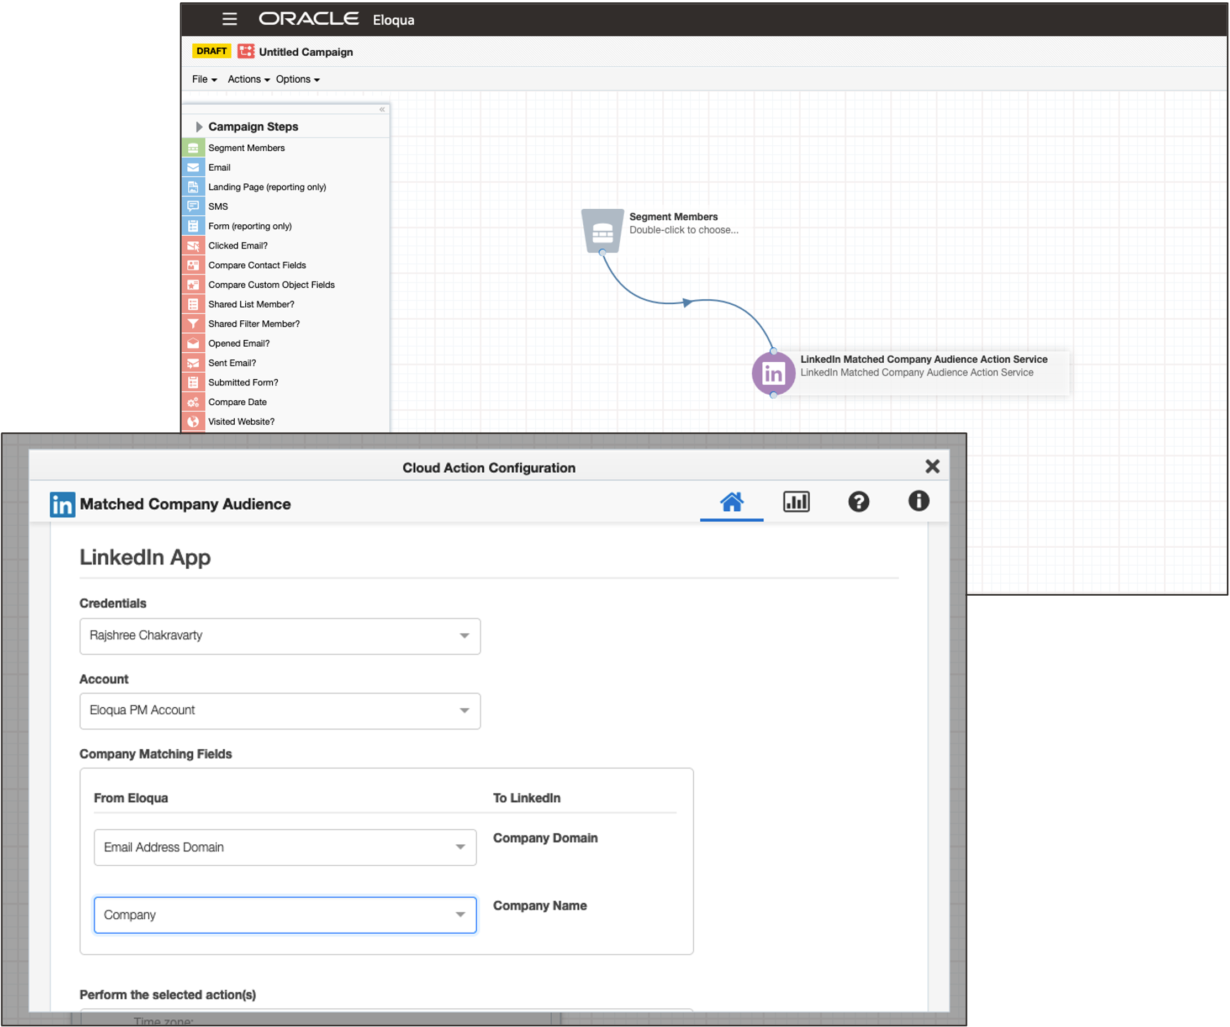The width and height of the screenshot is (1230, 1027).
Task: Open the Actions menu
Action: [x=247, y=79]
